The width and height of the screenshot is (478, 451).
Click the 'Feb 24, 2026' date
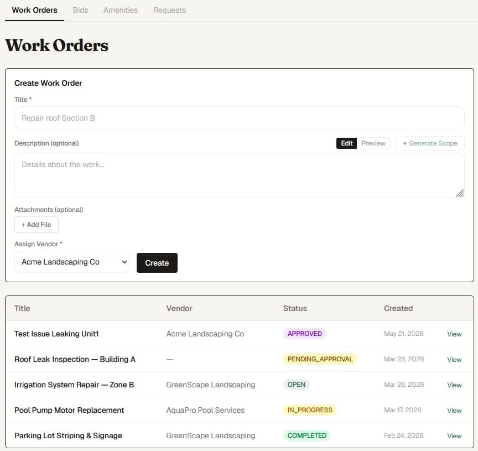point(404,436)
